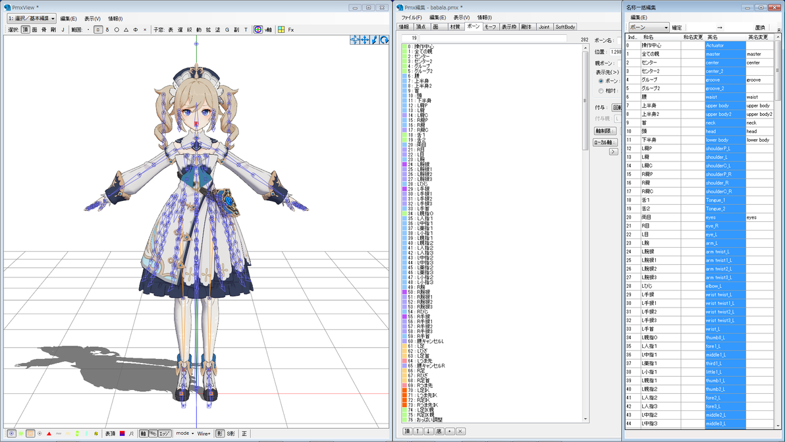Switch to the Joint tab
Viewport: 785px width, 442px height.
pos(544,27)
